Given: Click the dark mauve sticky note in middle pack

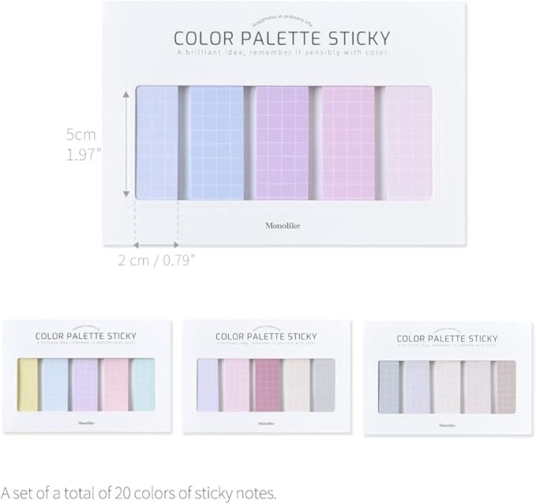Looking at the screenshot, I should (x=266, y=384).
